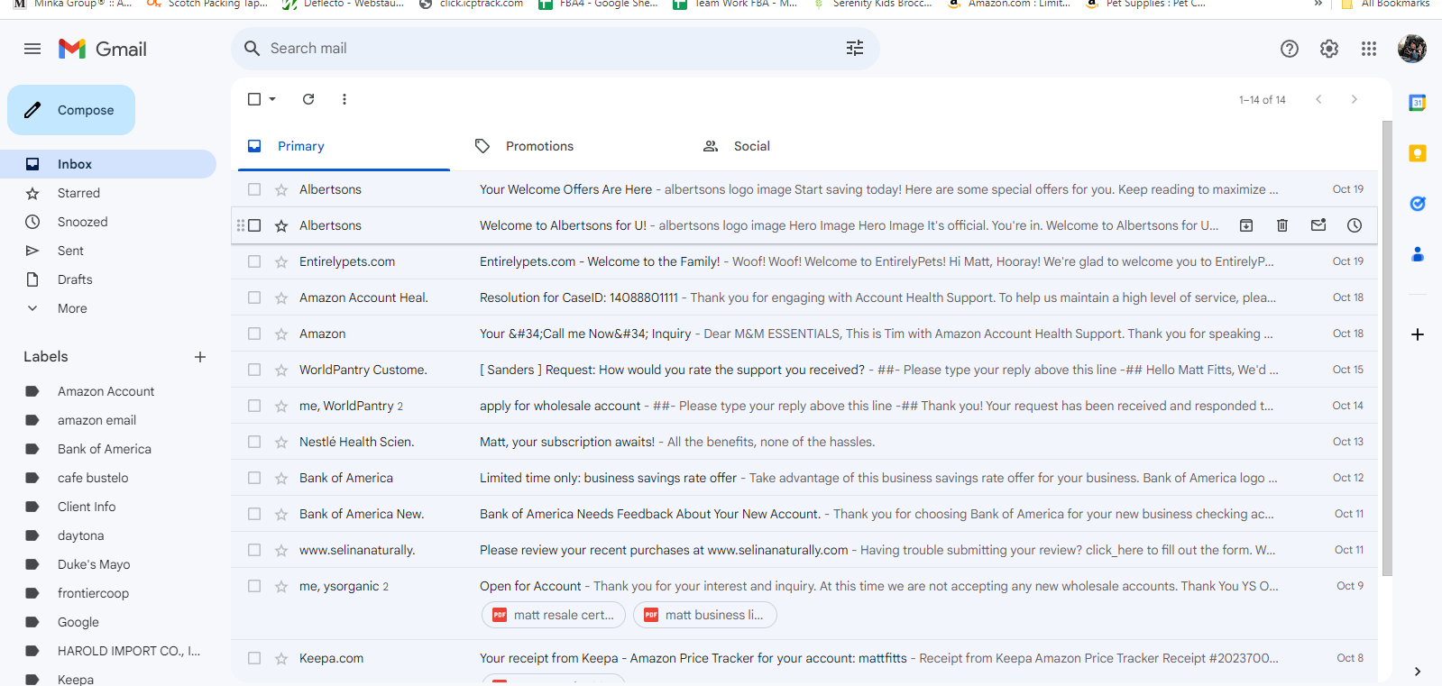Archive the hovered Albertsons email
This screenshot has height=686, width=1442.
[x=1246, y=225]
